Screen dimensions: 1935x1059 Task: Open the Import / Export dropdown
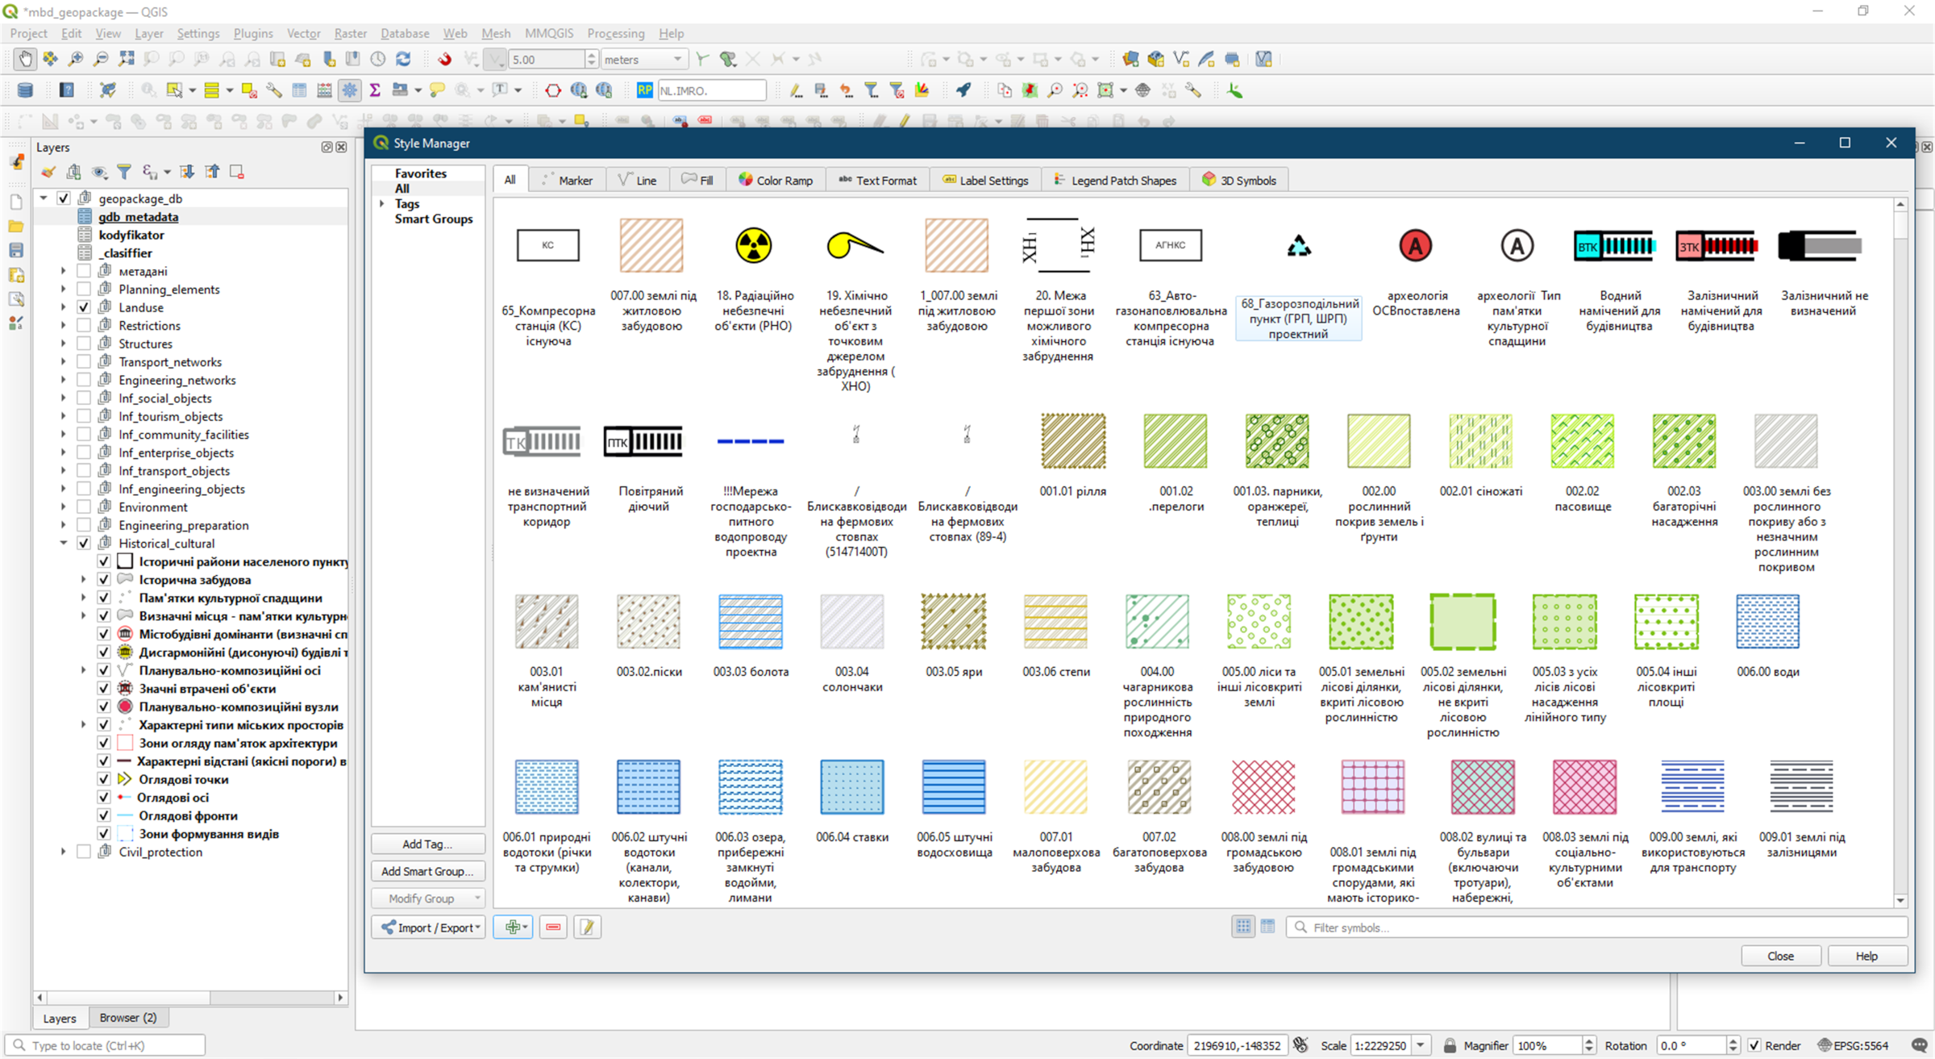[429, 927]
